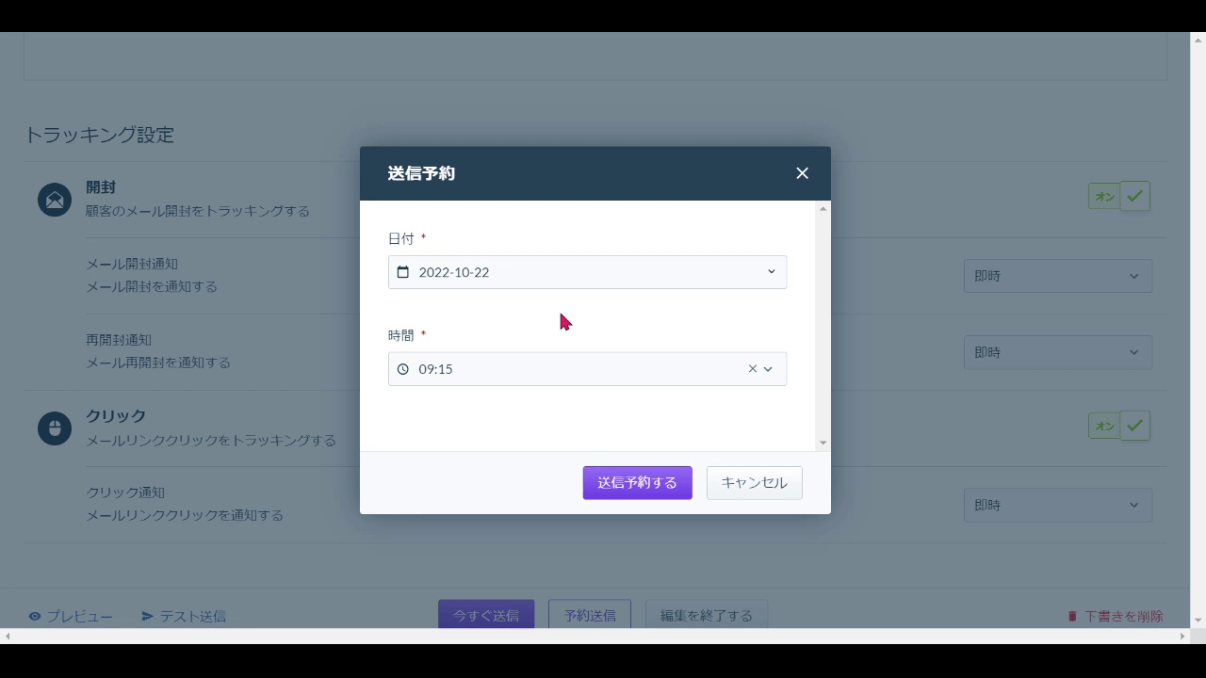Click the トラッキング設定 heading
The width and height of the screenshot is (1206, 678).
(x=99, y=135)
